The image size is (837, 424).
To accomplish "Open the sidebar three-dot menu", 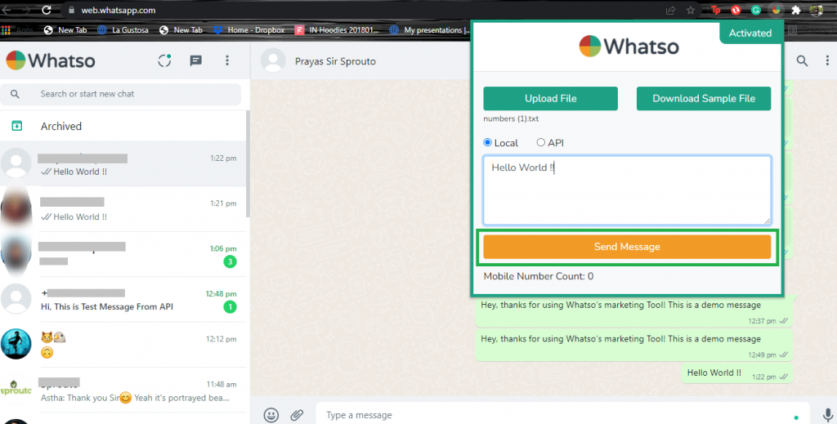I will pos(227,60).
